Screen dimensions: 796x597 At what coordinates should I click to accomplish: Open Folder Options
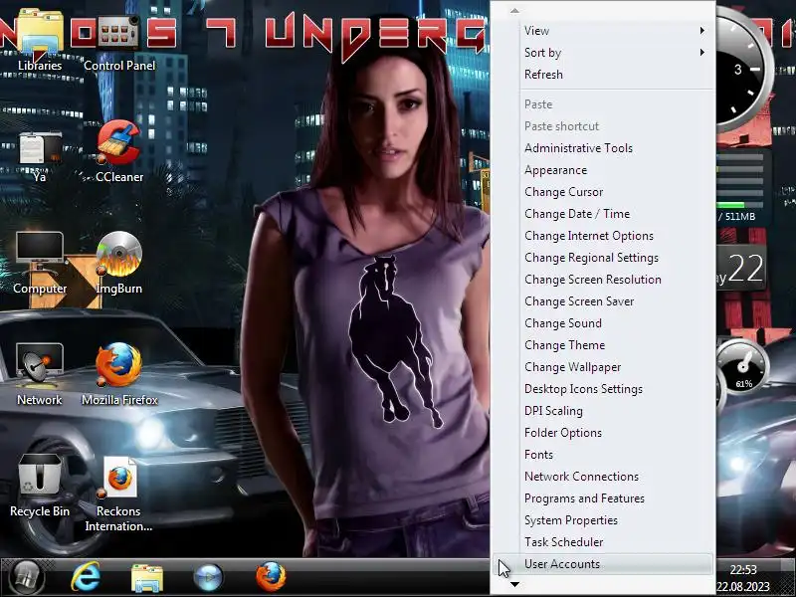616,432
